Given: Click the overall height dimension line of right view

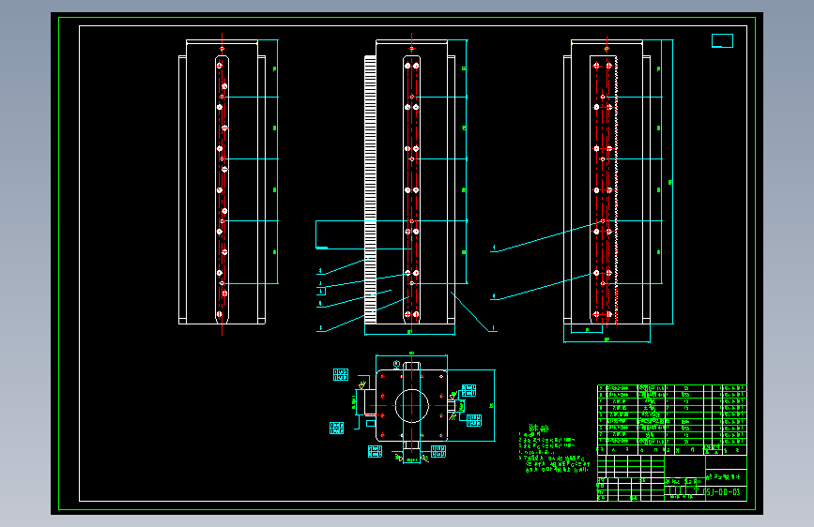Looking at the screenshot, I should pos(673,182).
